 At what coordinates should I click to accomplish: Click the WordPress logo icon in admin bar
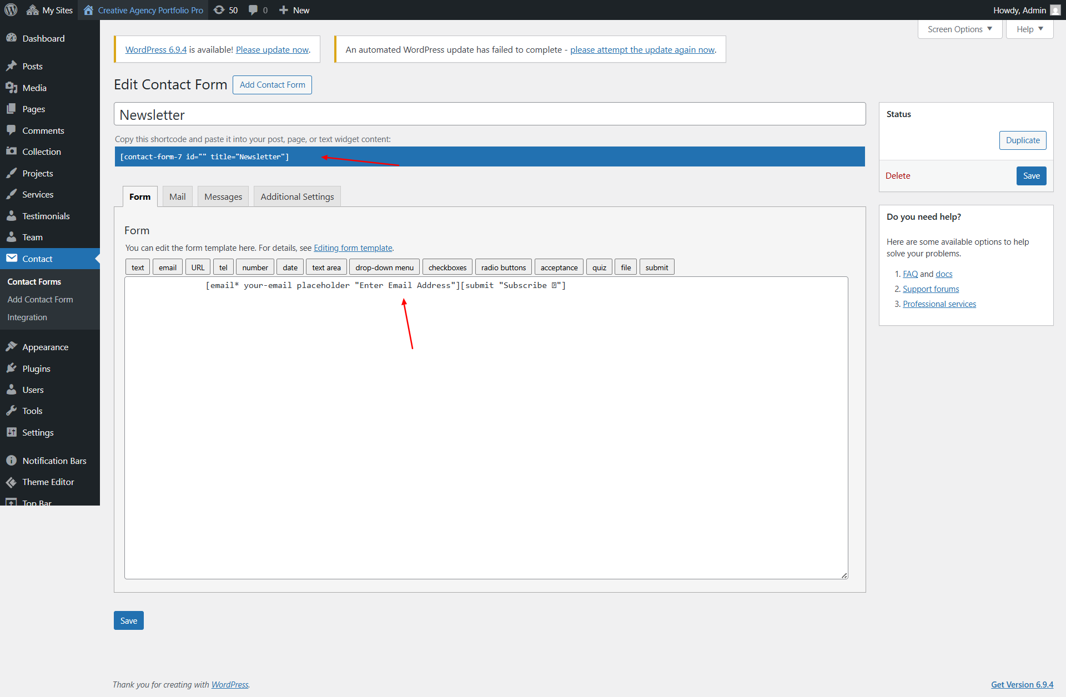click(x=11, y=10)
